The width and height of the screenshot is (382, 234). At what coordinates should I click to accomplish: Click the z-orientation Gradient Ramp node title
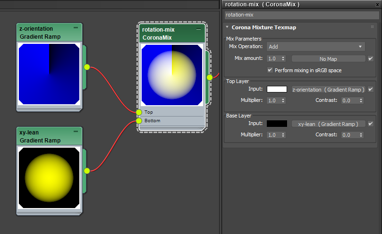tap(40, 33)
